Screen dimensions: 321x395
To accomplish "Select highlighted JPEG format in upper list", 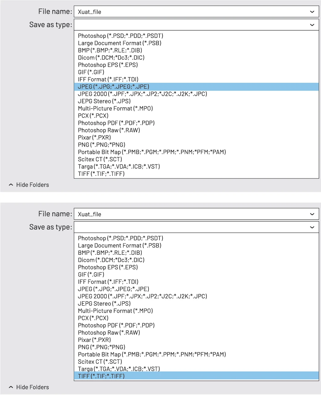I will coord(196,87).
